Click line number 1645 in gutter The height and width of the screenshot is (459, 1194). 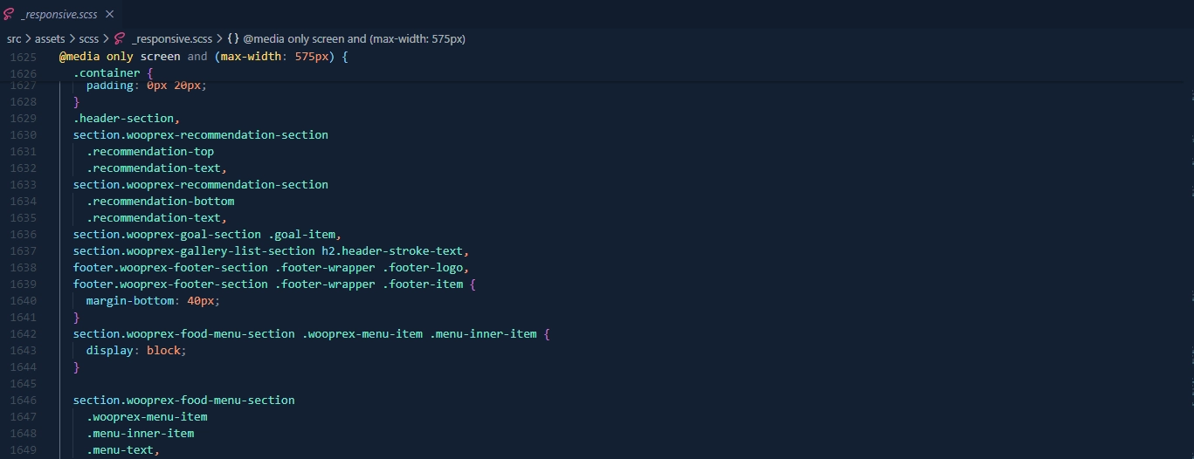click(23, 384)
